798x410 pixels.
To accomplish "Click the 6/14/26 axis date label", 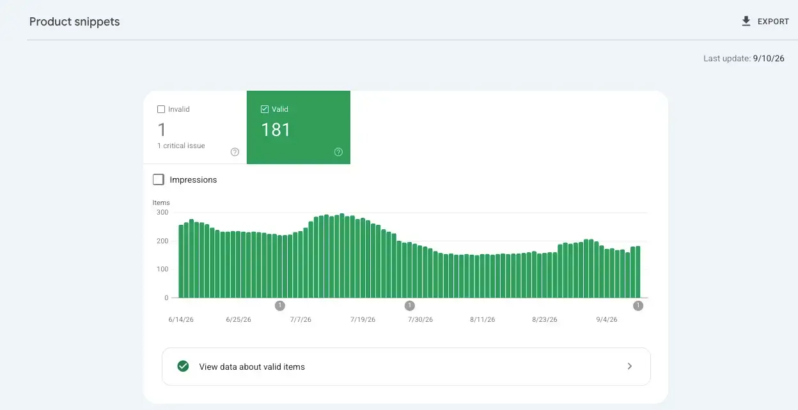I will click(x=181, y=319).
